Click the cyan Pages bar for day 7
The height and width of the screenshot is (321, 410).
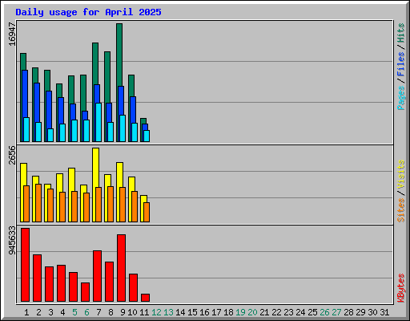(98, 122)
